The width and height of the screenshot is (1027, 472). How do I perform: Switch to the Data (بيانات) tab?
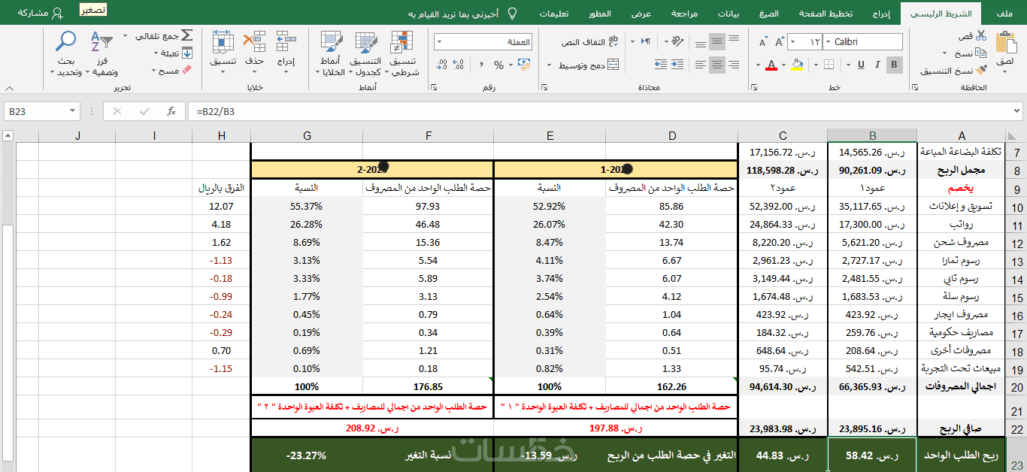[x=729, y=14]
